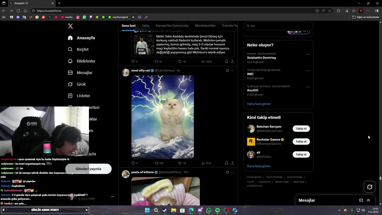Image resolution: width=382 pixels, height=215 pixels.
Task: Share the smol silly cat post
Action: [232, 163]
